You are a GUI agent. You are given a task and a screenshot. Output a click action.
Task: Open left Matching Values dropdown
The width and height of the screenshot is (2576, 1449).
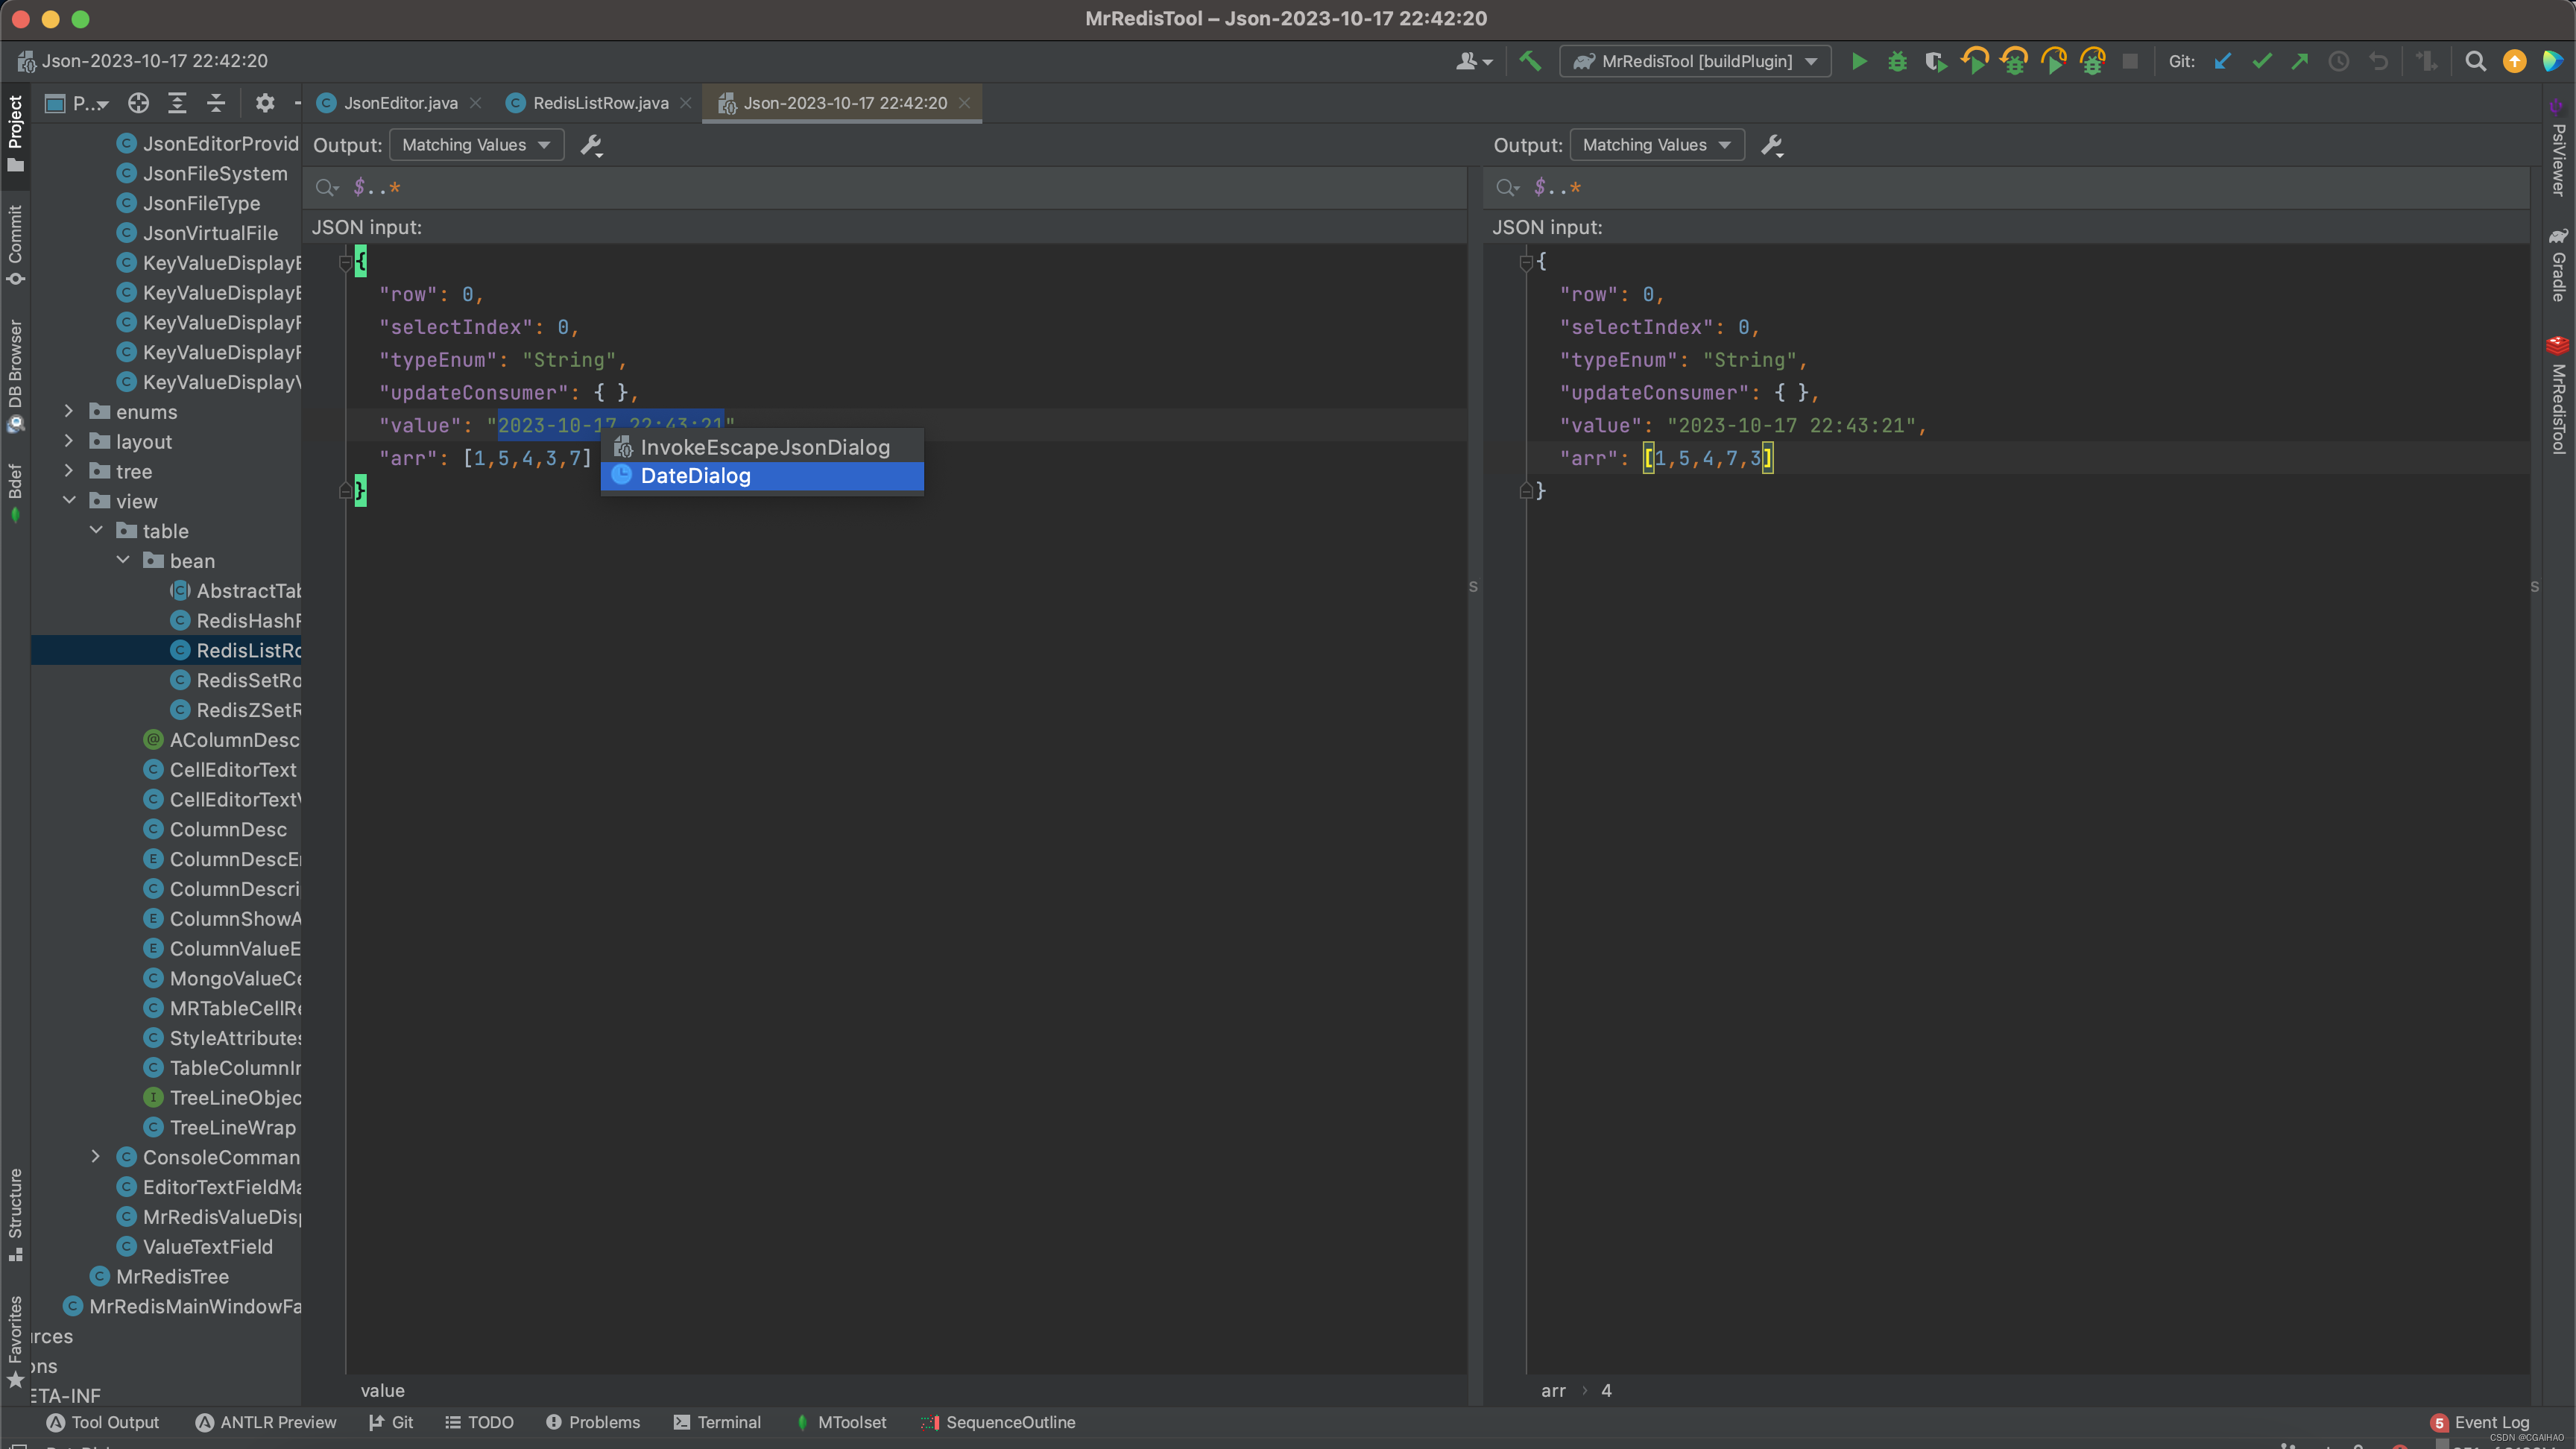(x=476, y=145)
